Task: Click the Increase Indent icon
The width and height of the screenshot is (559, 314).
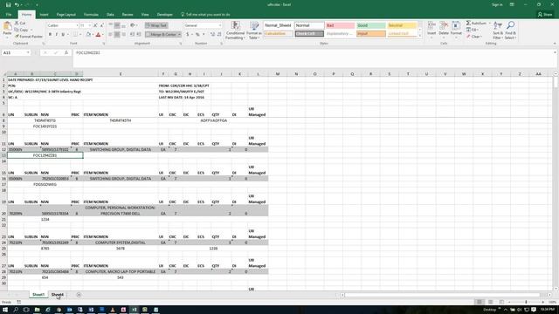Action: pos(139,35)
